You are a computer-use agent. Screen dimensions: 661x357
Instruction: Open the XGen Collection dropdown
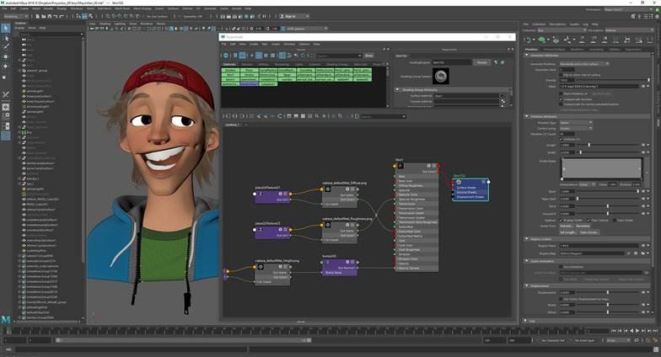[562, 30]
